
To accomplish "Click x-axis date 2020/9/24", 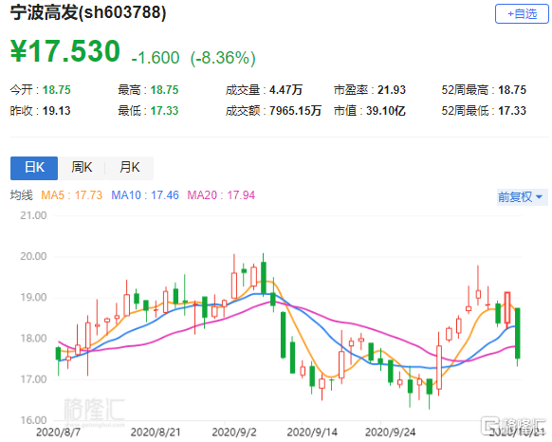I will [x=390, y=433].
